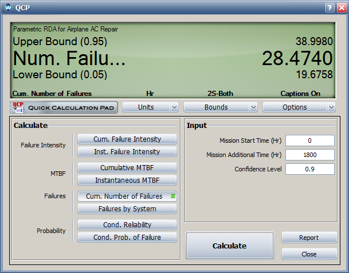This screenshot has width=349, height=273.
Task: Choose Cumulative MTBF calculation
Action: (x=127, y=168)
